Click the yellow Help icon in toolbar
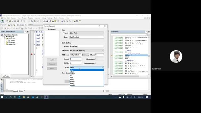Viewport: 201px width, 113px height. tap(80, 21)
